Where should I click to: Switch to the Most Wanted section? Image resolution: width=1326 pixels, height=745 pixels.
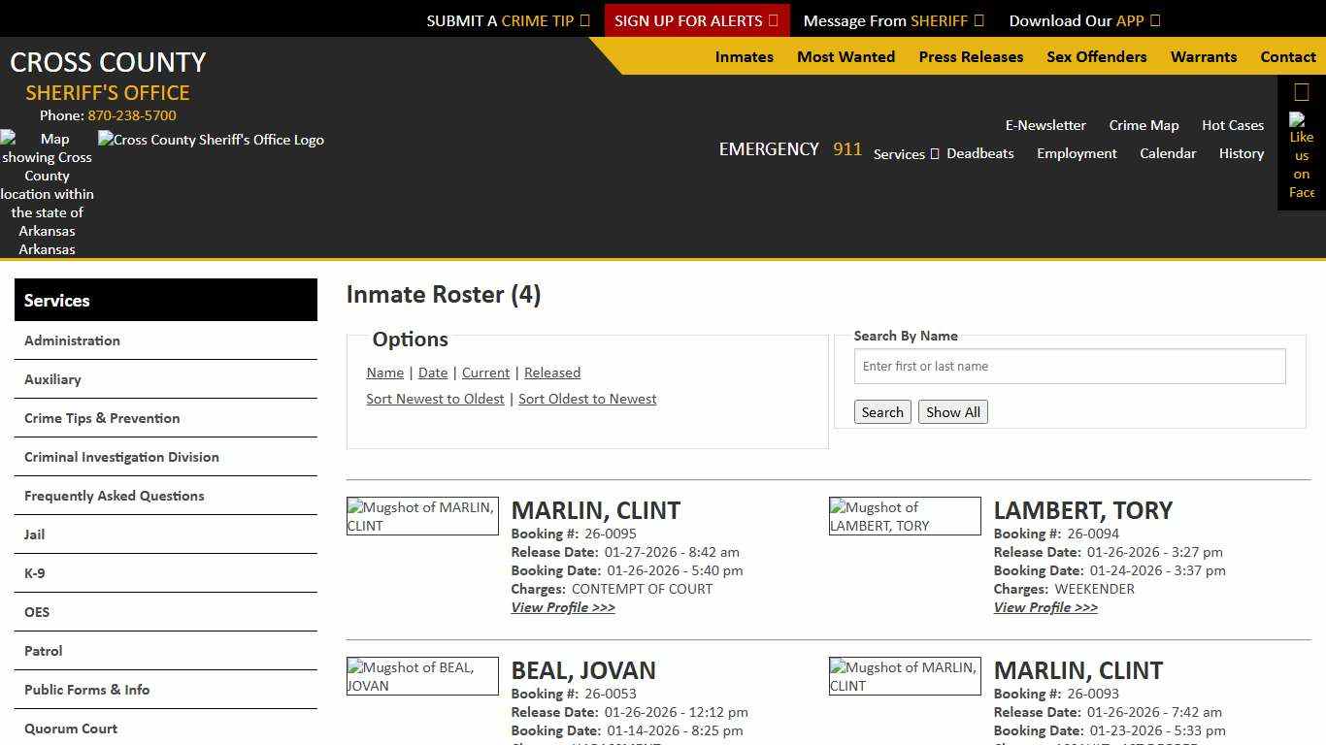[845, 56]
